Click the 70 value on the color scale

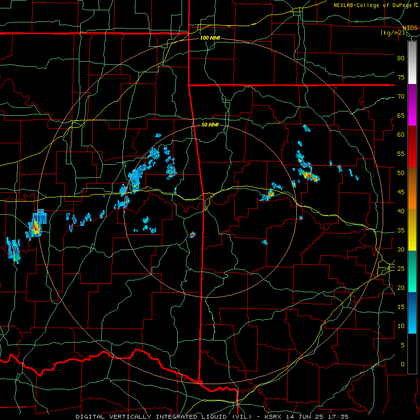[x=401, y=97]
